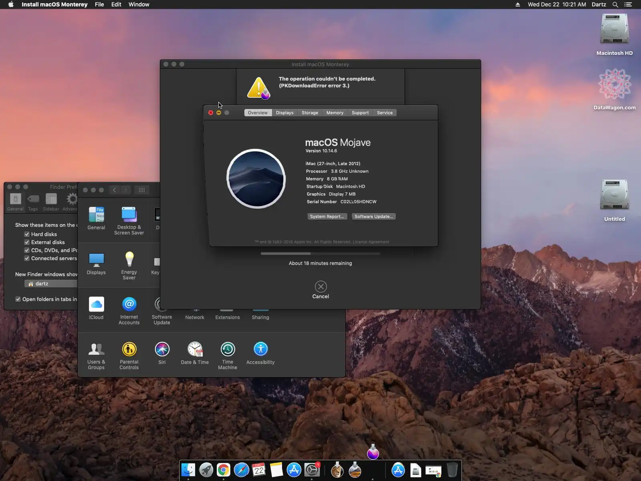Screen dimensions: 641x481
Task: Open Internet Accounts preferences
Action: [x=129, y=311]
